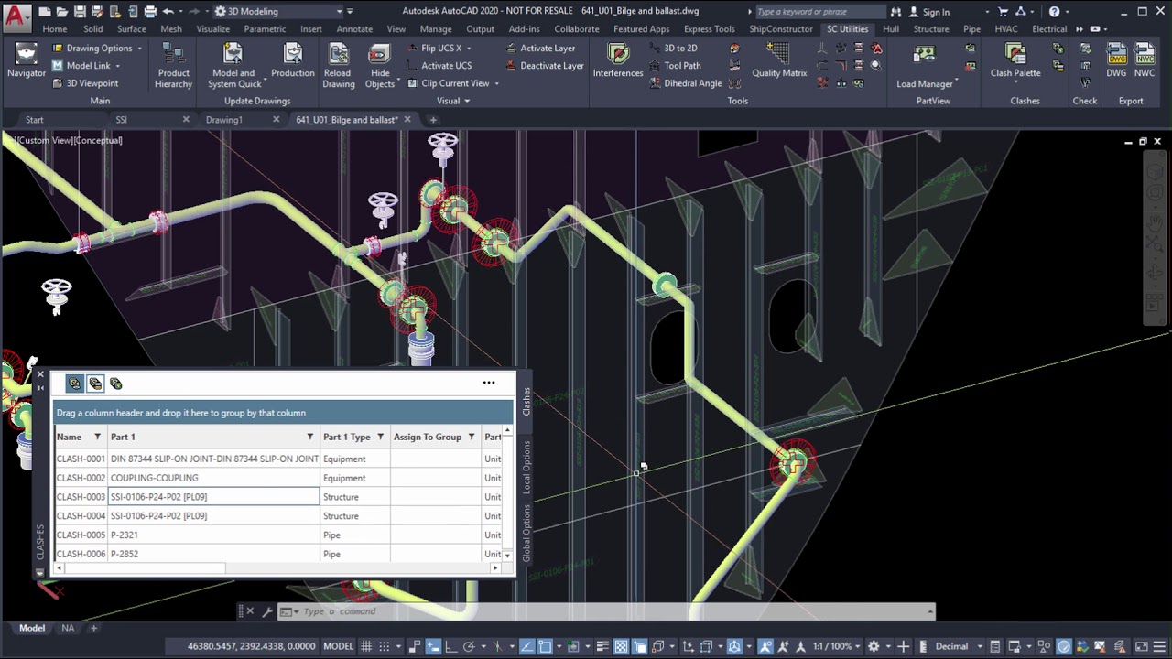Toggle snap mode in status bar
1172x659 pixels.
coord(385,646)
